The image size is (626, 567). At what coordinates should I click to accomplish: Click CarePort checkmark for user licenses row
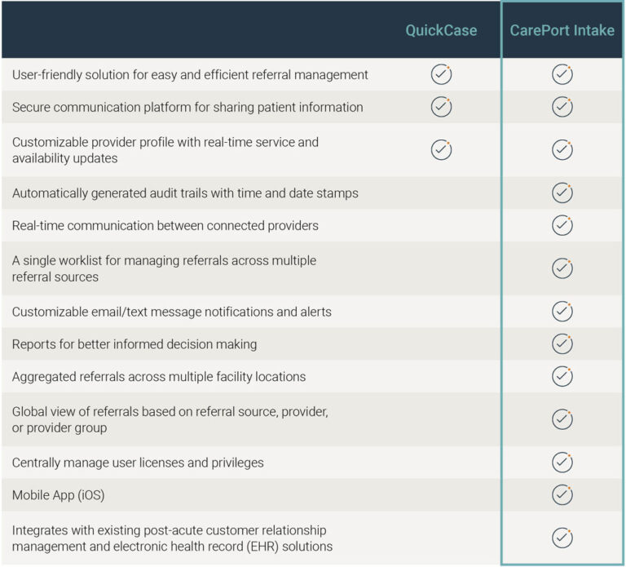coord(562,463)
